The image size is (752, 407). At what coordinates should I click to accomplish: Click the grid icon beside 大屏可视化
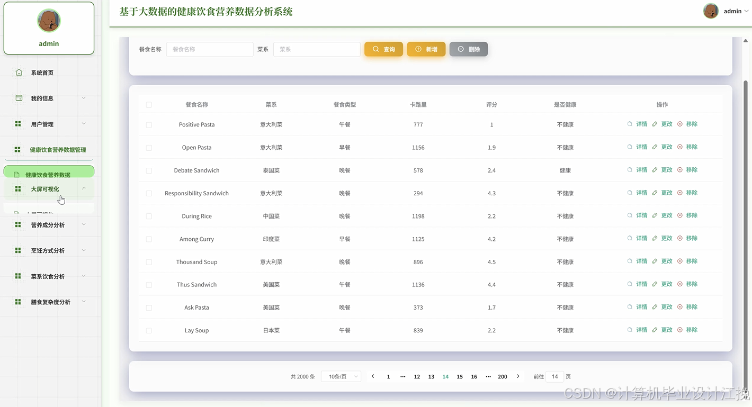coord(18,189)
